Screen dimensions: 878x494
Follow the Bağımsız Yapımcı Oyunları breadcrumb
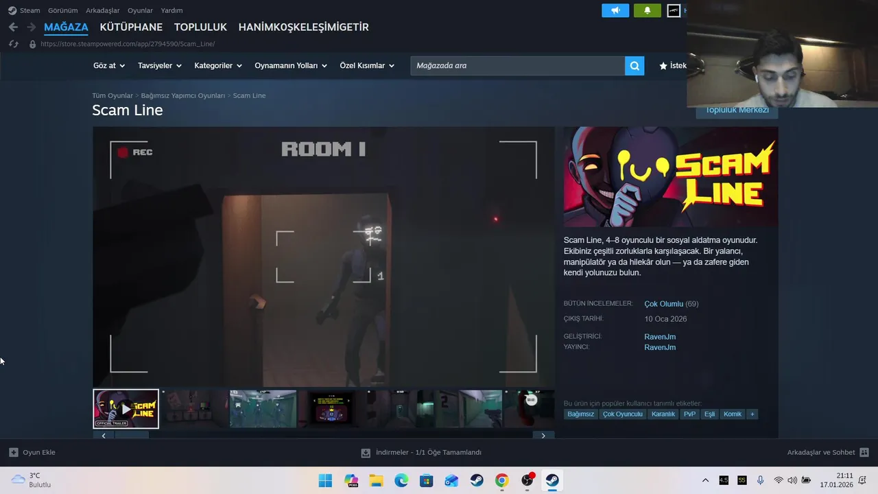tap(183, 95)
